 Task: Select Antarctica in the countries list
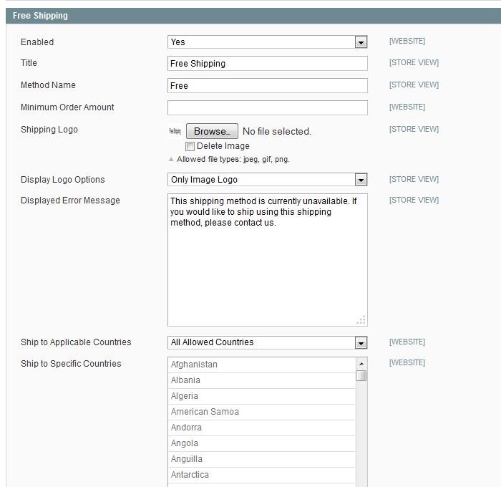262,475
